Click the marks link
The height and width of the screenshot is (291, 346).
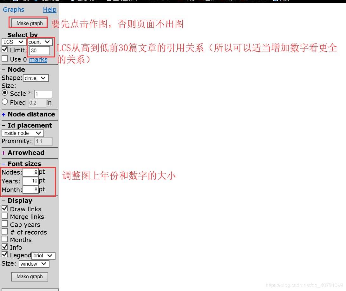(38, 59)
